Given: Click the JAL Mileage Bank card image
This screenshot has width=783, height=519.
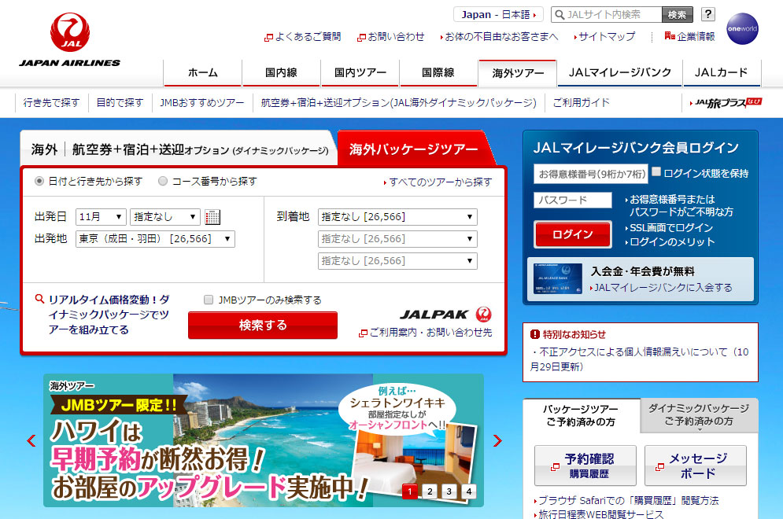Looking at the screenshot, I should (x=557, y=278).
